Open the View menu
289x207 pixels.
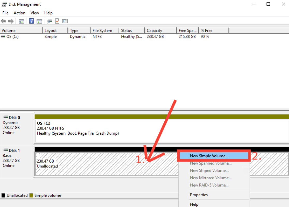tap(35, 13)
